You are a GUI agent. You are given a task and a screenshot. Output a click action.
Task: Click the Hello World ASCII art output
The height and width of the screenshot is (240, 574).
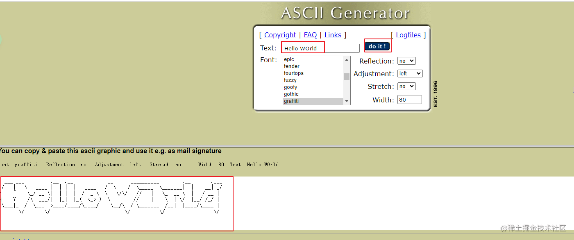point(112,198)
